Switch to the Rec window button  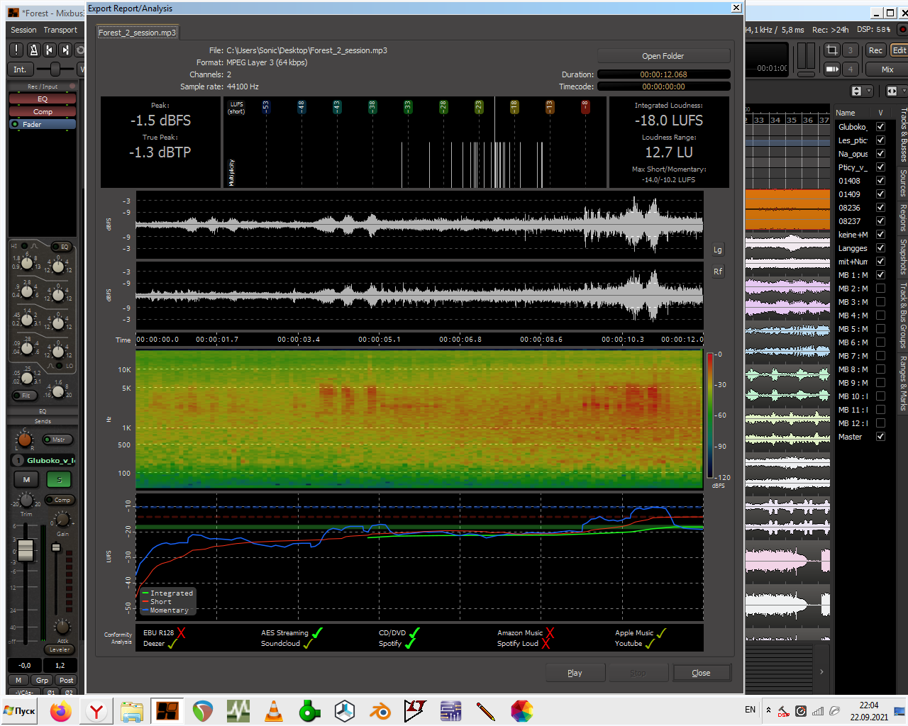875,50
